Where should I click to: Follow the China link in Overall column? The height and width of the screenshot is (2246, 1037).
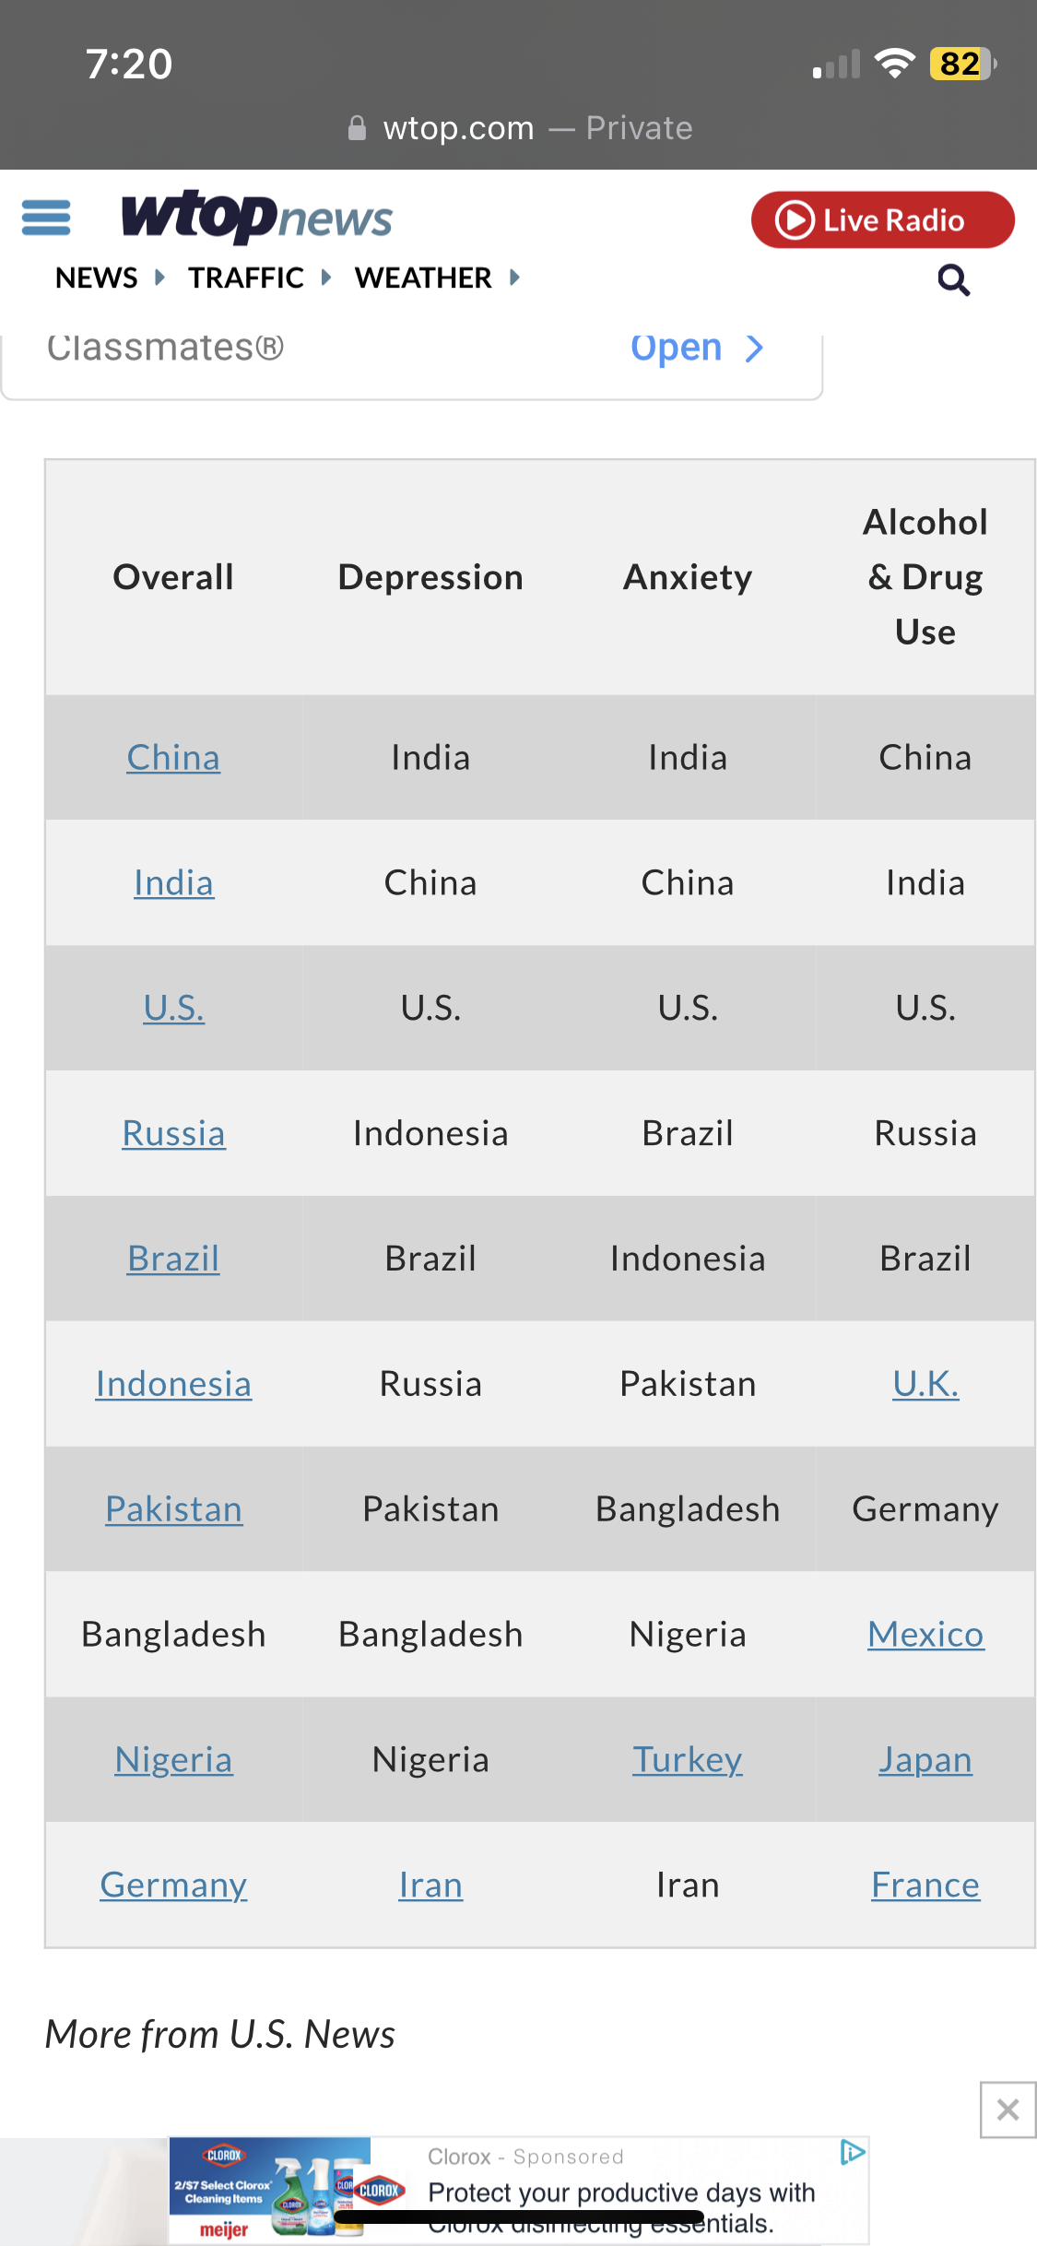173,758
